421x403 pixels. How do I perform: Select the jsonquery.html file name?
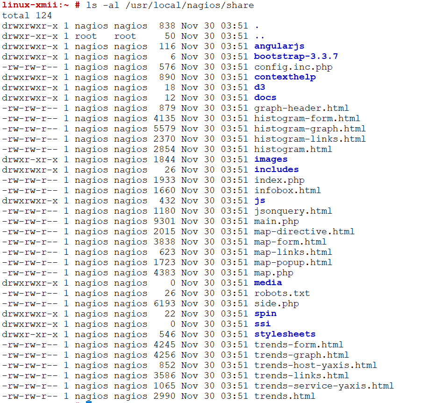click(293, 211)
